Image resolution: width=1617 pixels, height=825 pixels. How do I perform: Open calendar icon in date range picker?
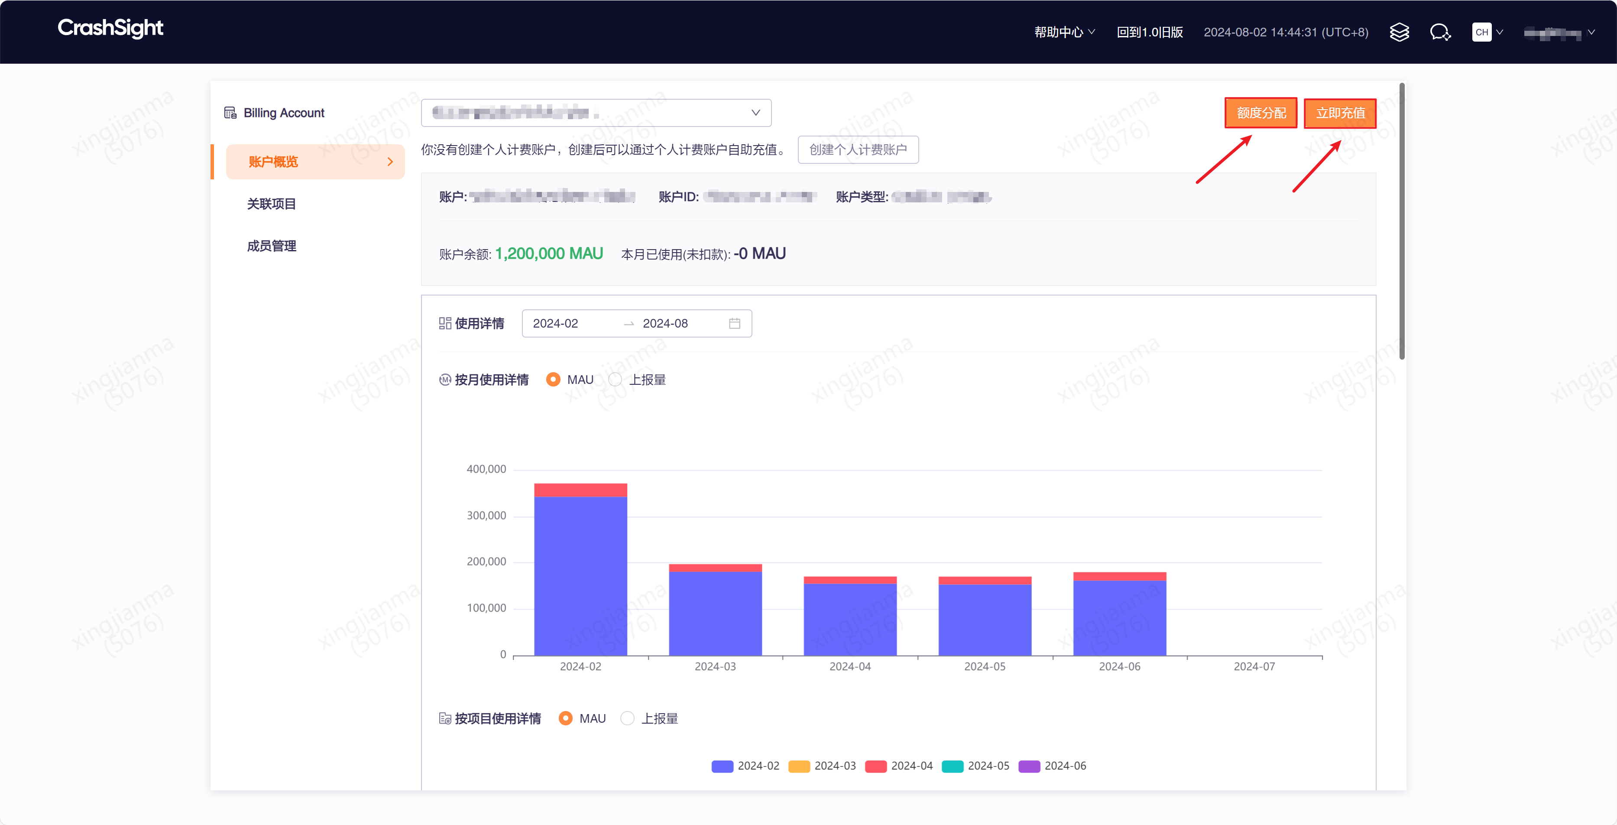[735, 323]
